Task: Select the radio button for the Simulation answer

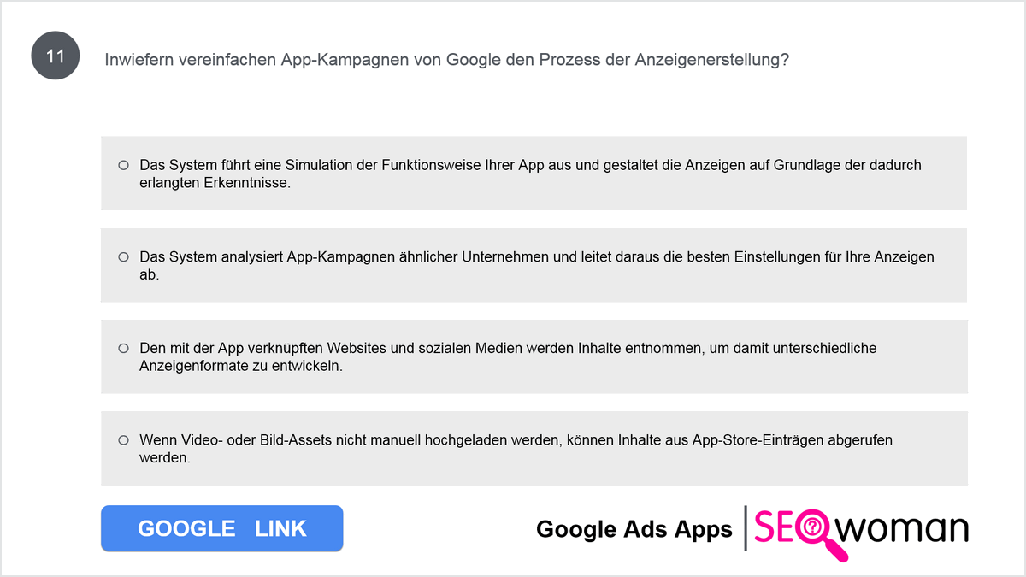Action: coord(123,165)
